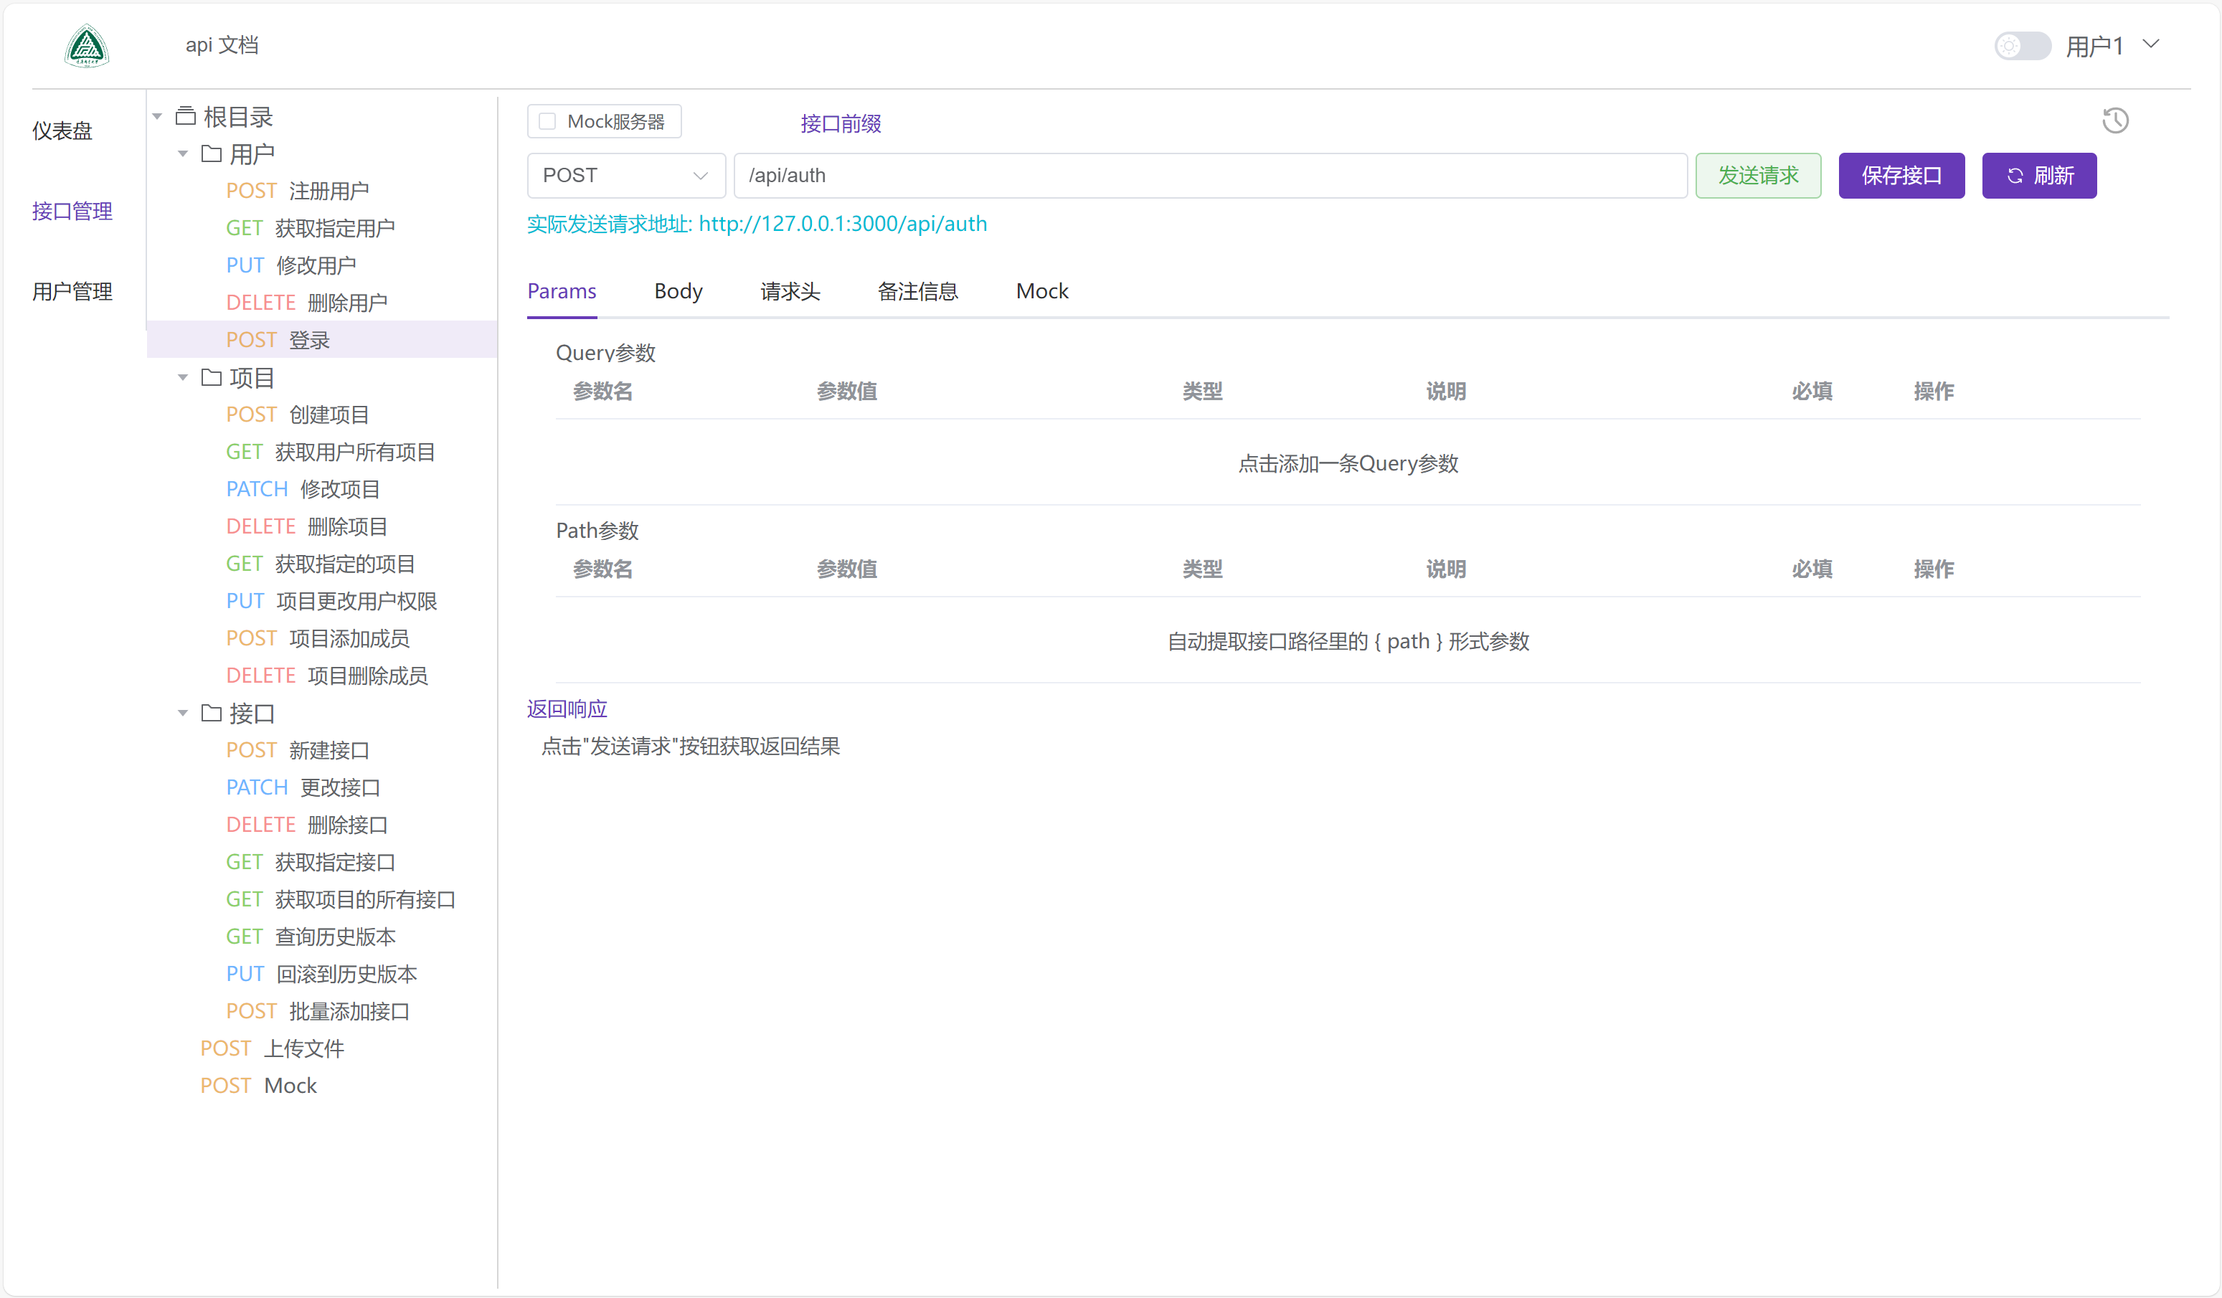Click the folder icon beside 用户
The width and height of the screenshot is (2222, 1298).
point(210,153)
